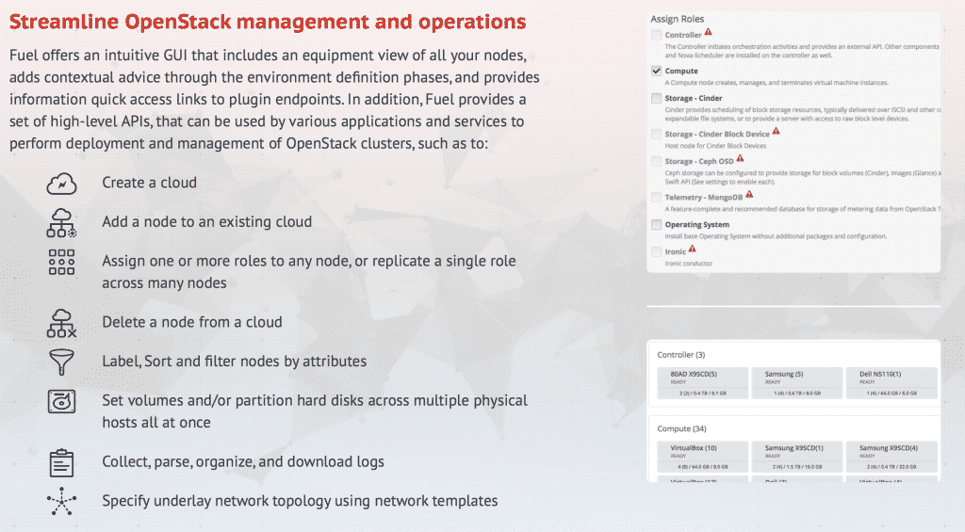This screenshot has height=532, width=965.
Task: Click 'Host node for Cinder Block Devices' description
Action: [x=715, y=146]
